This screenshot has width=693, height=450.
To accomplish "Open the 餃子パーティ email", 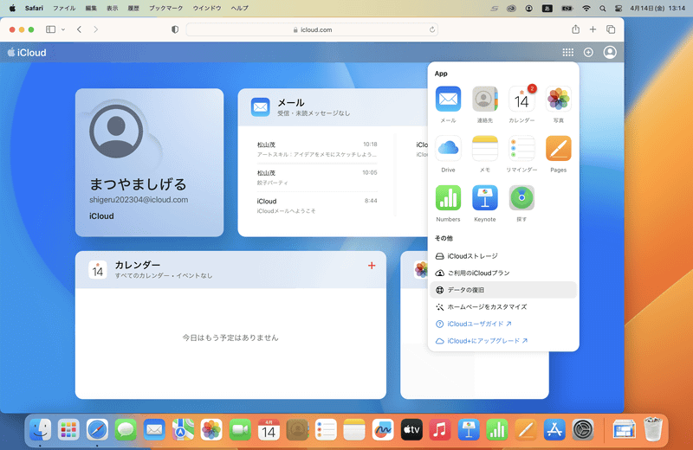I will pos(317,177).
